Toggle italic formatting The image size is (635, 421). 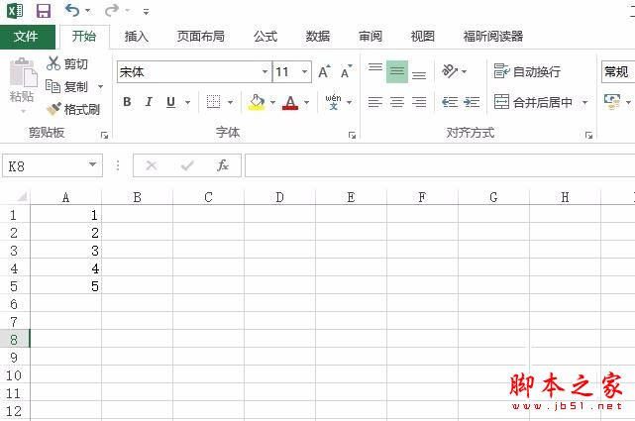[x=149, y=102]
